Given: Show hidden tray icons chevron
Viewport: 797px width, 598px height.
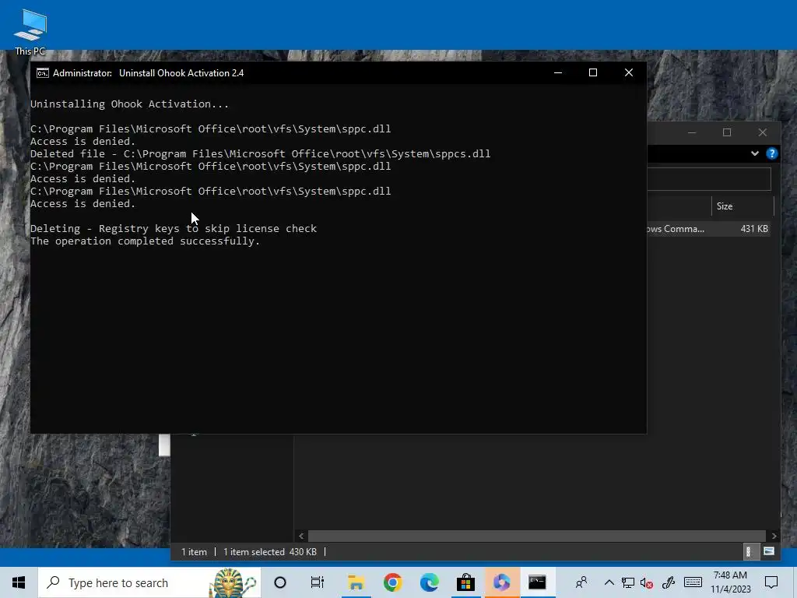Looking at the screenshot, I should (609, 582).
